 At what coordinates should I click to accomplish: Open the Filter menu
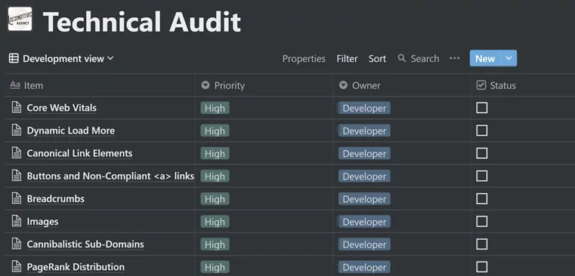[x=347, y=59]
